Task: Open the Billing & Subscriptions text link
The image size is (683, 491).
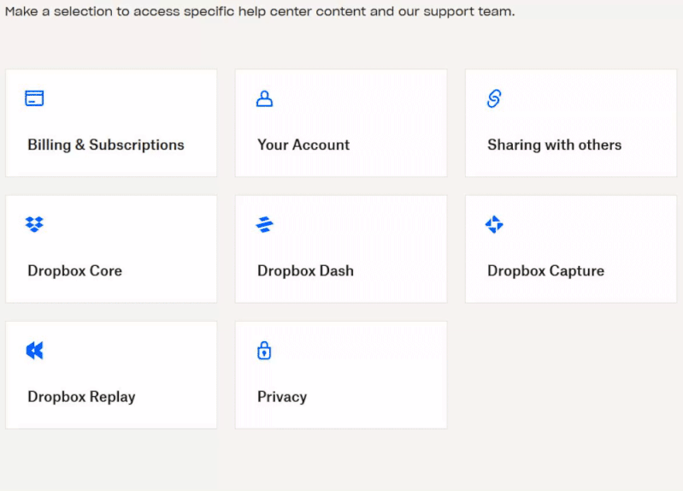Action: click(106, 145)
